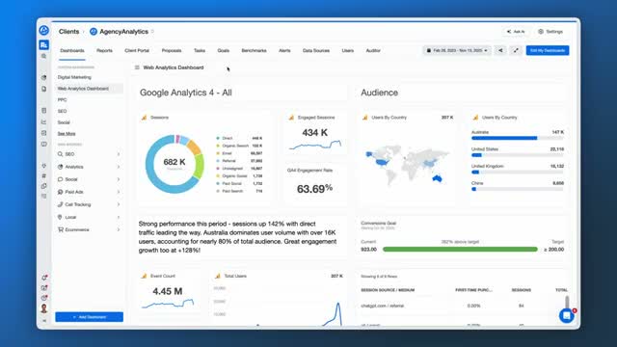Click the See More link
617x347 pixels.
click(x=67, y=134)
